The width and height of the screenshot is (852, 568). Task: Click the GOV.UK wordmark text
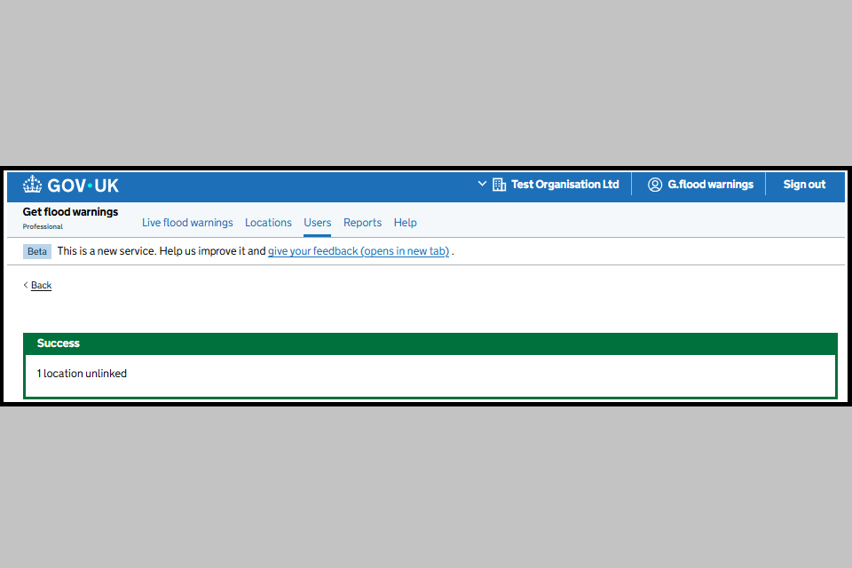tap(83, 185)
